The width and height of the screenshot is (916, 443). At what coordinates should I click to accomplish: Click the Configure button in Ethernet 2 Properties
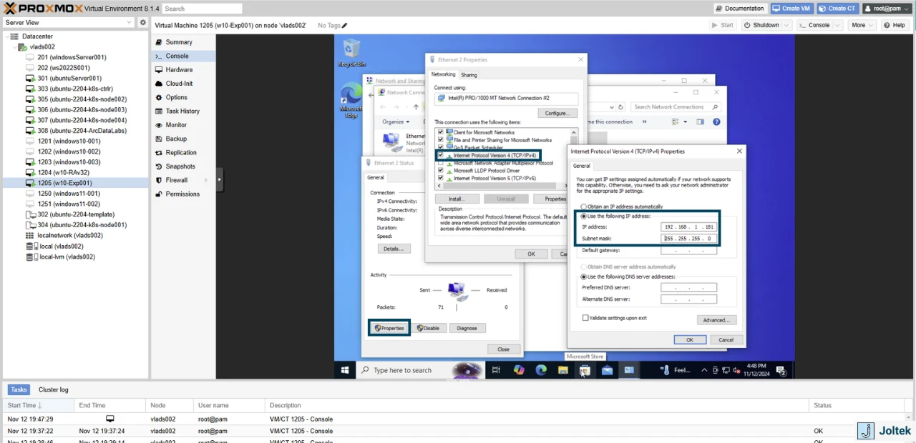pyautogui.click(x=557, y=113)
